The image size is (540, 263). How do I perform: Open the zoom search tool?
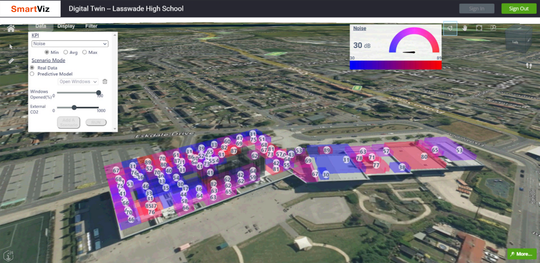coord(492,28)
